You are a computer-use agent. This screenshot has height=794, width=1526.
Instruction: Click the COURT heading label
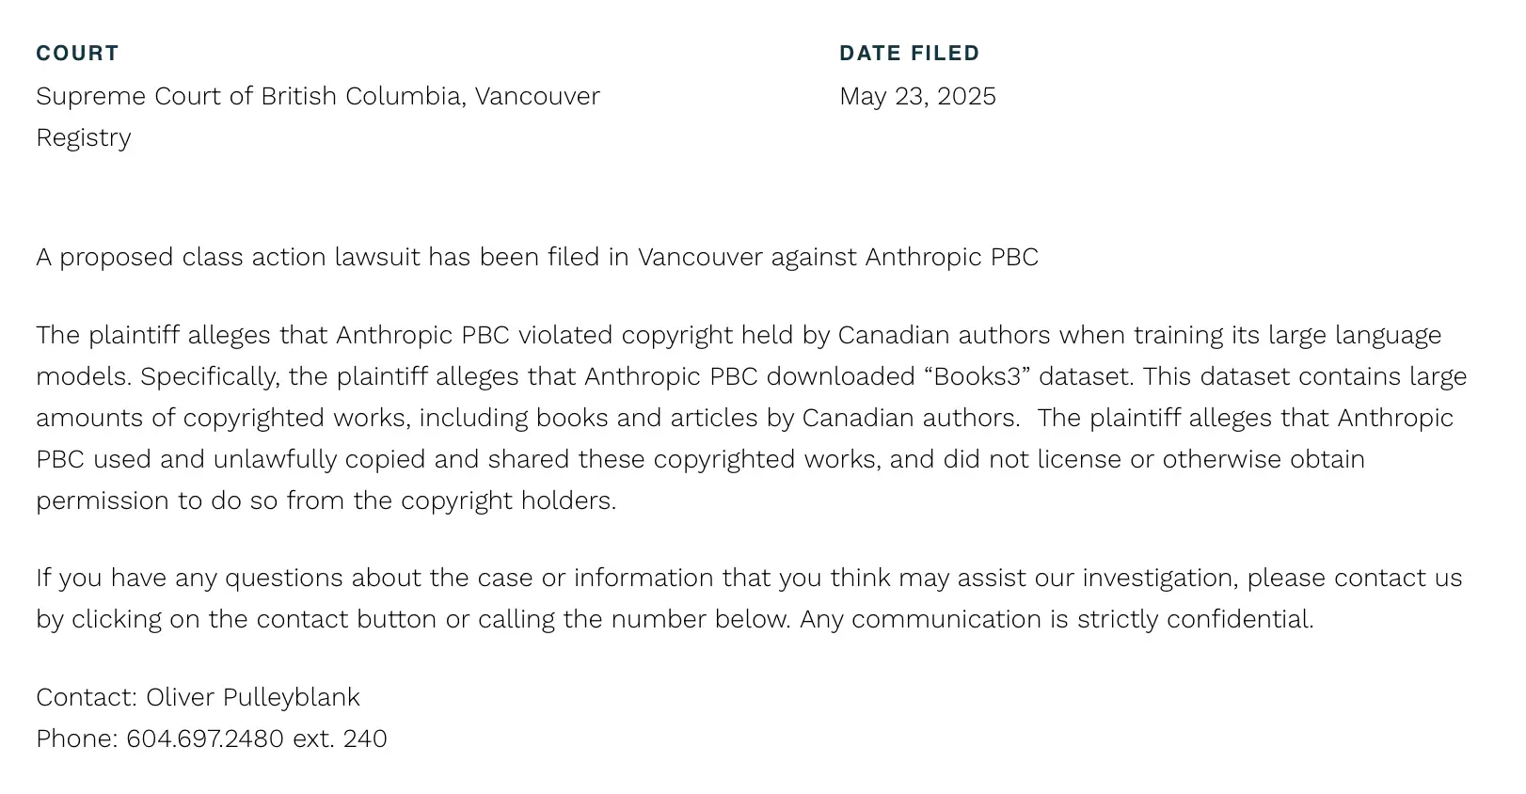click(77, 54)
